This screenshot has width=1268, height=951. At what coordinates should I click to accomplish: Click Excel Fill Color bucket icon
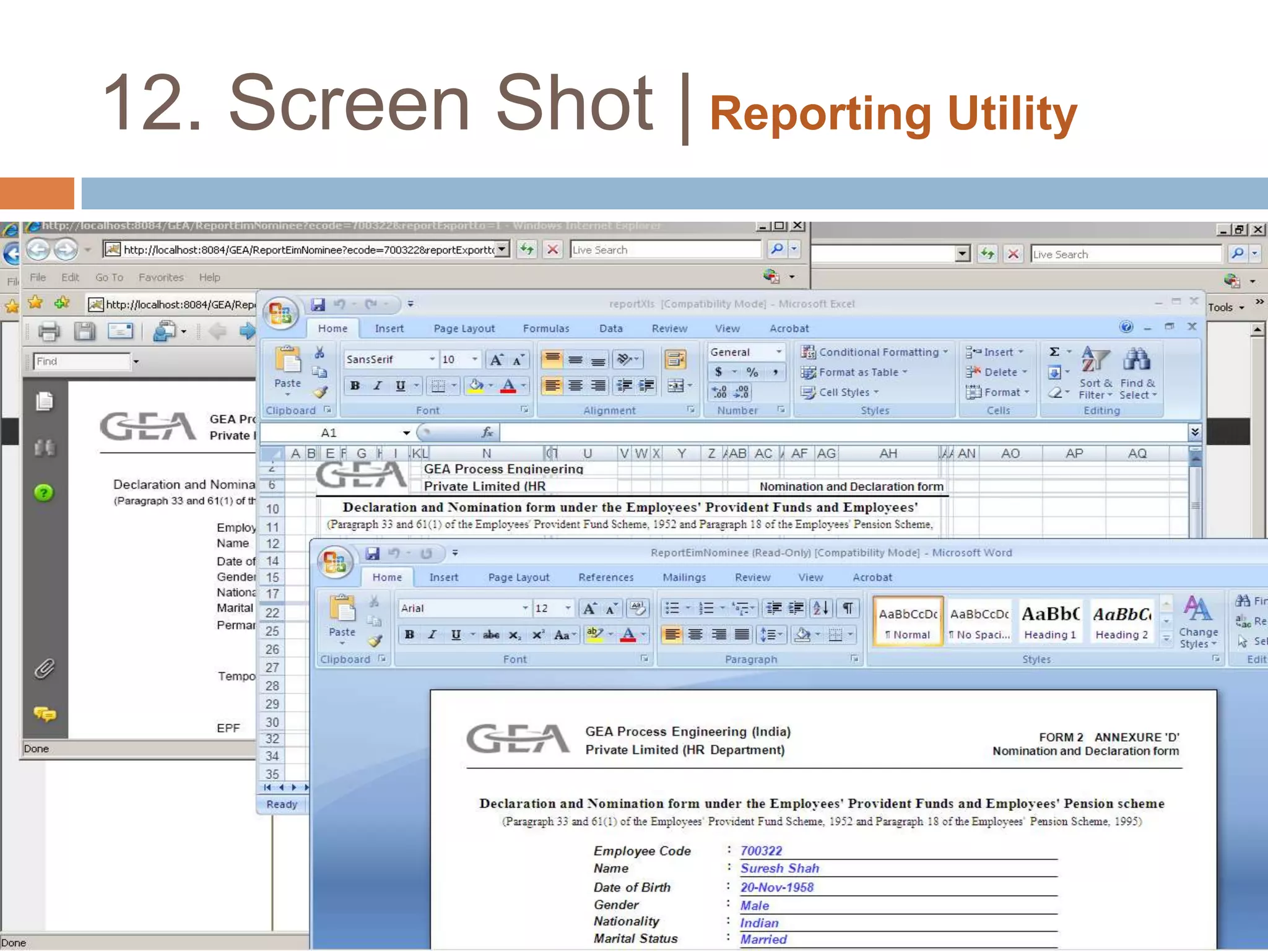pyautogui.click(x=475, y=386)
